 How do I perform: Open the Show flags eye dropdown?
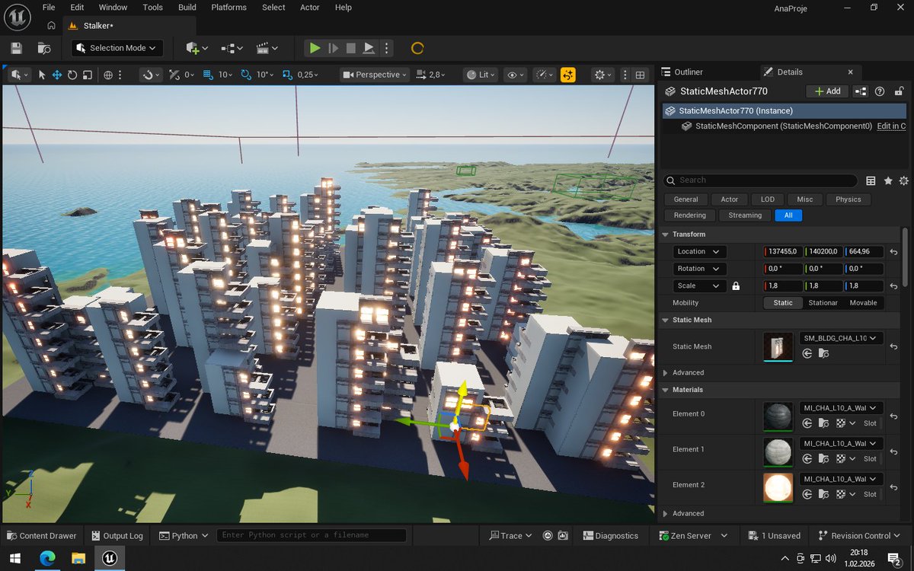tap(516, 75)
